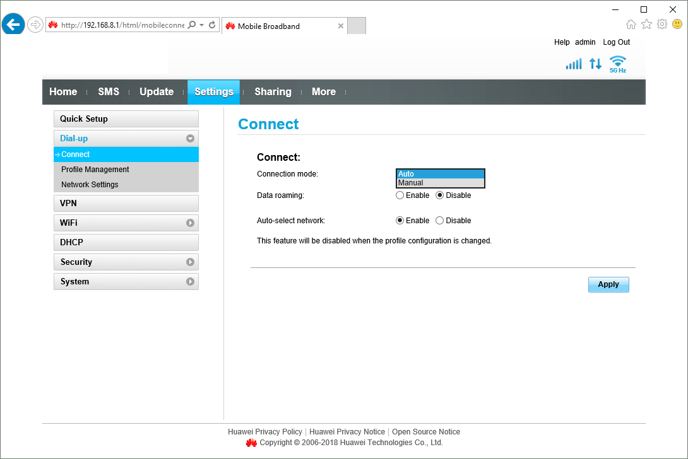Click the data transfer arrows icon
Viewport: 688px width, 459px height.
[595, 64]
